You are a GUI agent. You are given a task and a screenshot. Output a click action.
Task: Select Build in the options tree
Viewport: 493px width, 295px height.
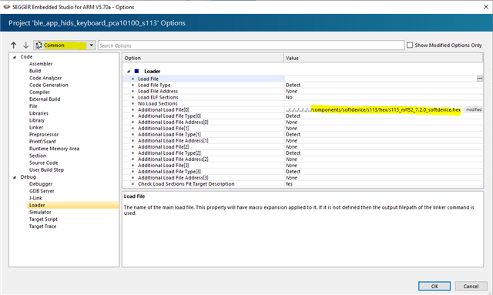coord(35,71)
